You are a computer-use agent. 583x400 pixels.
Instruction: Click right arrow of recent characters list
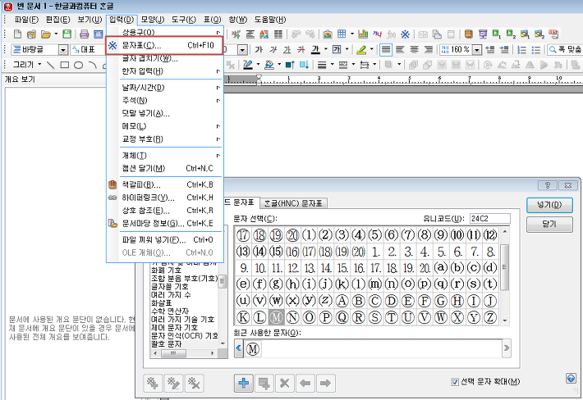(506, 348)
